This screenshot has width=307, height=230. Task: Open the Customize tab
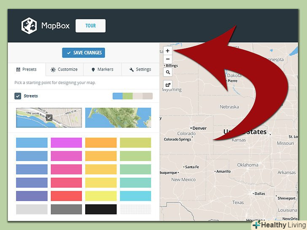coord(65,70)
